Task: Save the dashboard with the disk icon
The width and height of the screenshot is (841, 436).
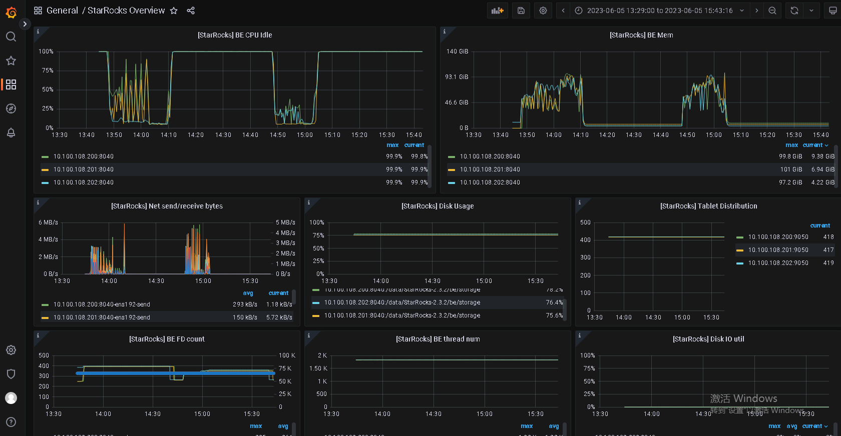Action: [521, 10]
